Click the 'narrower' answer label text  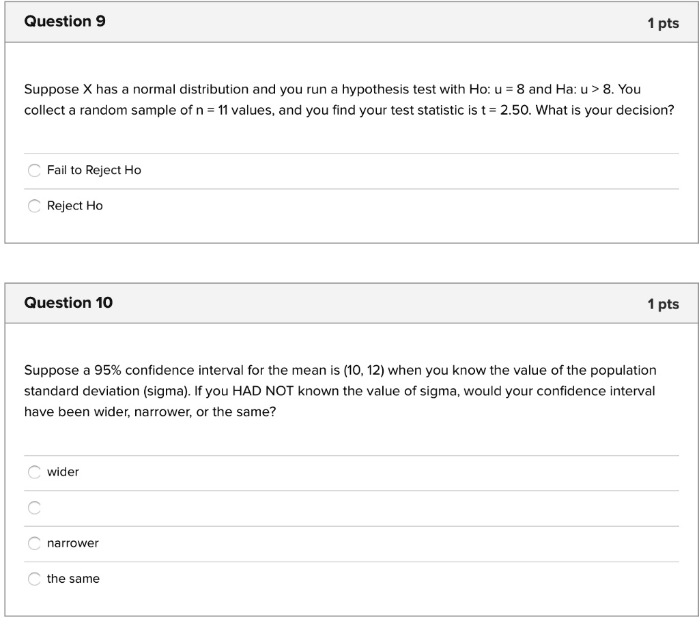[73, 544]
